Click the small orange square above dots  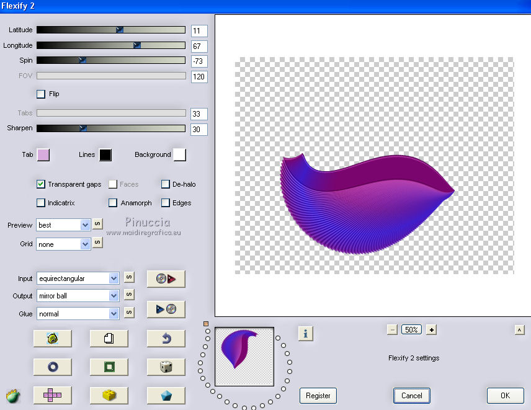(206, 324)
